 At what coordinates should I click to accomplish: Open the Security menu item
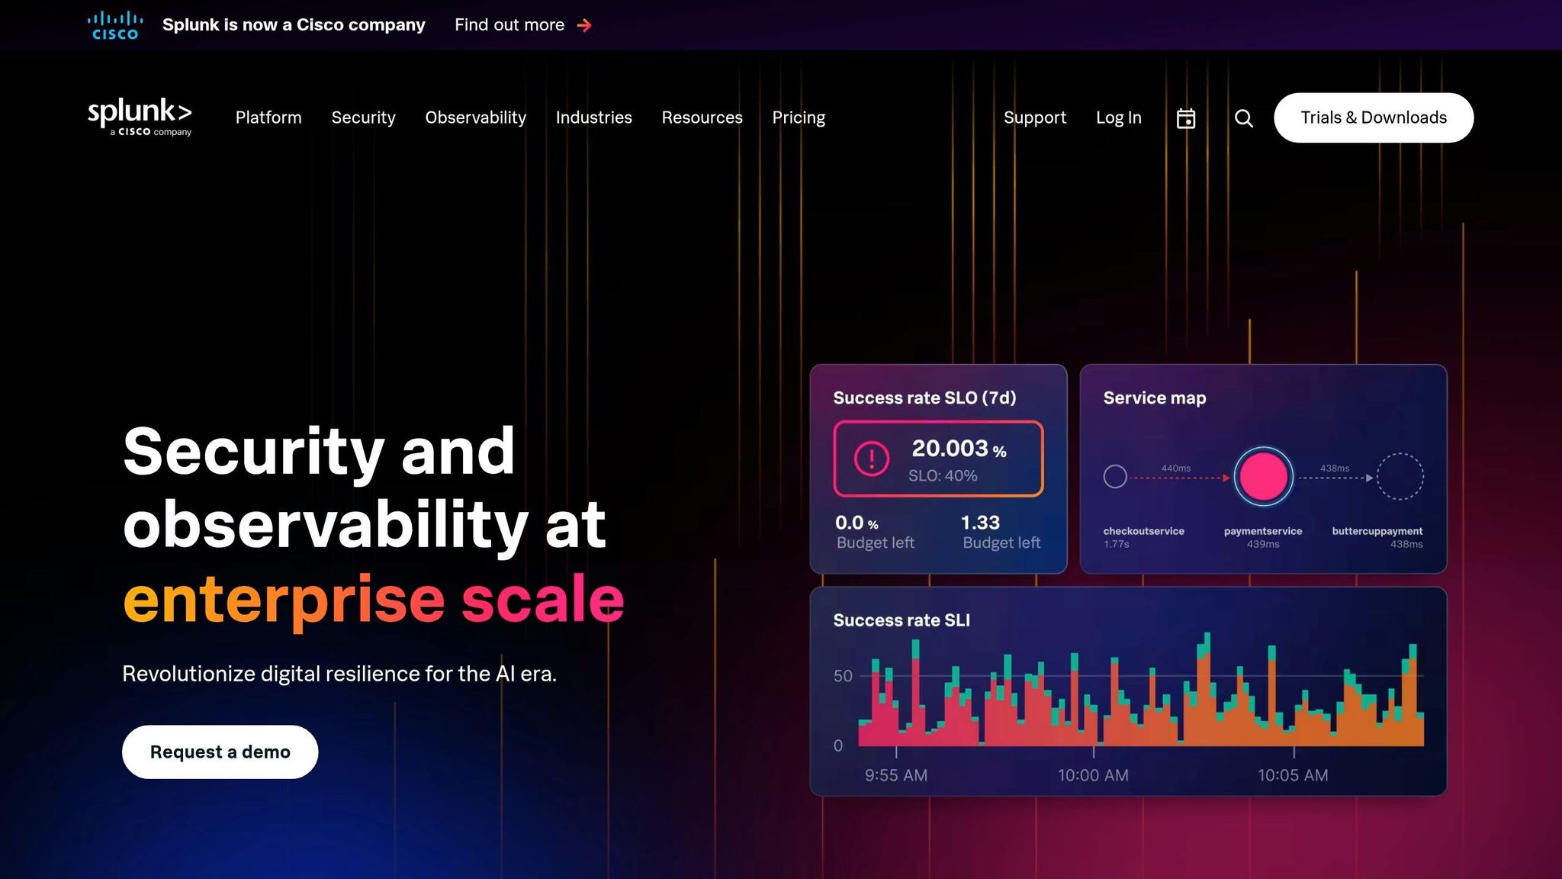click(363, 118)
